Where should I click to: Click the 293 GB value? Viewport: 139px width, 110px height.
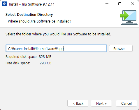tap(45, 63)
